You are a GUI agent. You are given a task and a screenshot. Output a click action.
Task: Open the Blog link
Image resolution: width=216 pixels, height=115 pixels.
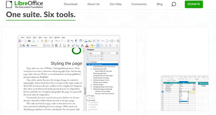[160, 4]
